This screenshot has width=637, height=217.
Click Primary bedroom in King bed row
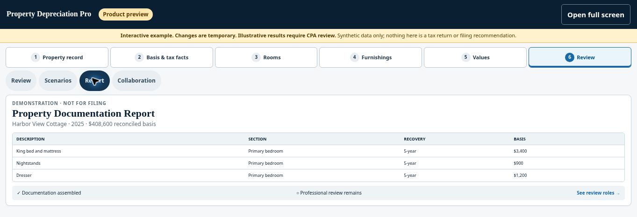pyautogui.click(x=265, y=151)
